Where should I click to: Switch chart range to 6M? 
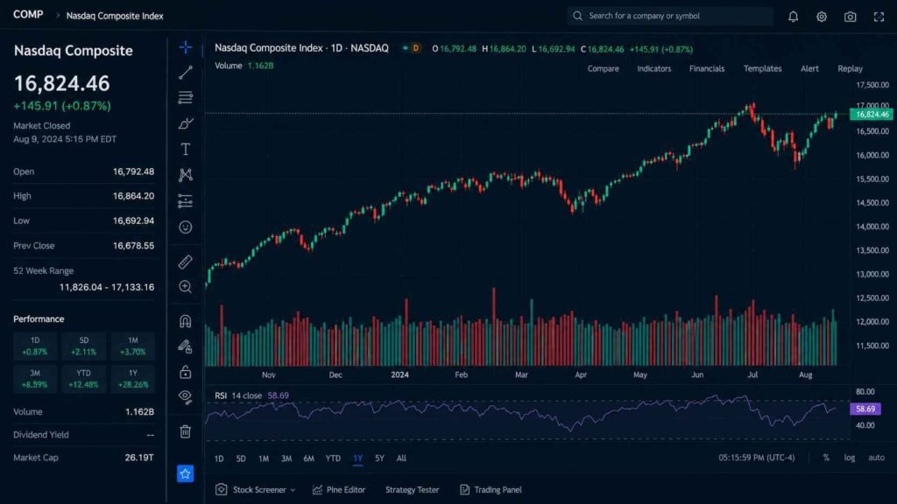pyautogui.click(x=308, y=458)
